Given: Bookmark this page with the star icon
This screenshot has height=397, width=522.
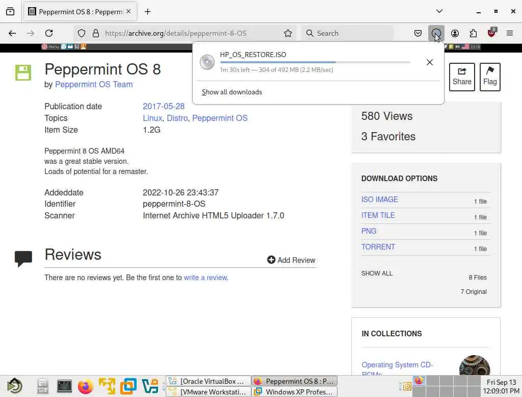Looking at the screenshot, I should [288, 33].
